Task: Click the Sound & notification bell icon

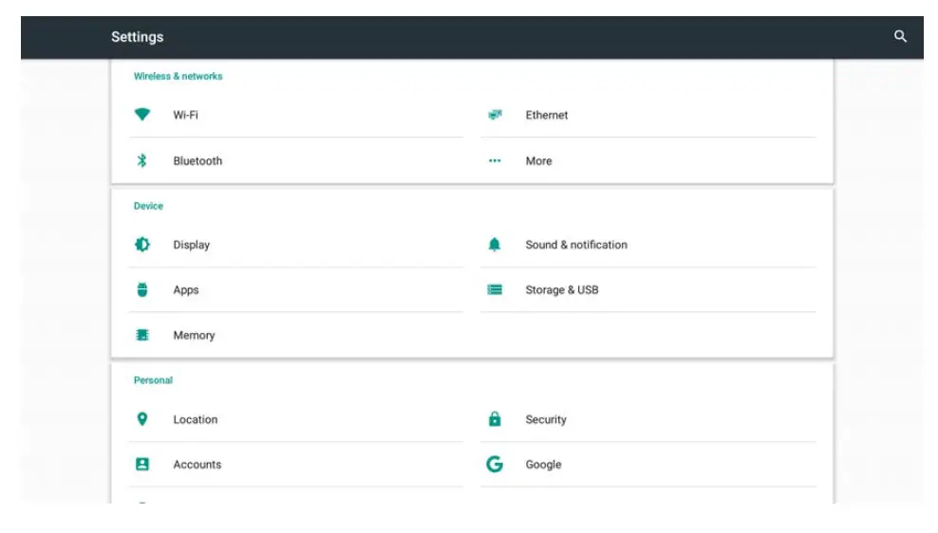Action: point(495,245)
